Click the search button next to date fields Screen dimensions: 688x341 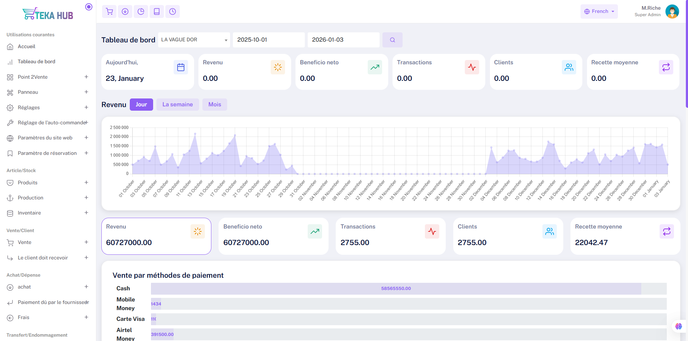[393, 40]
